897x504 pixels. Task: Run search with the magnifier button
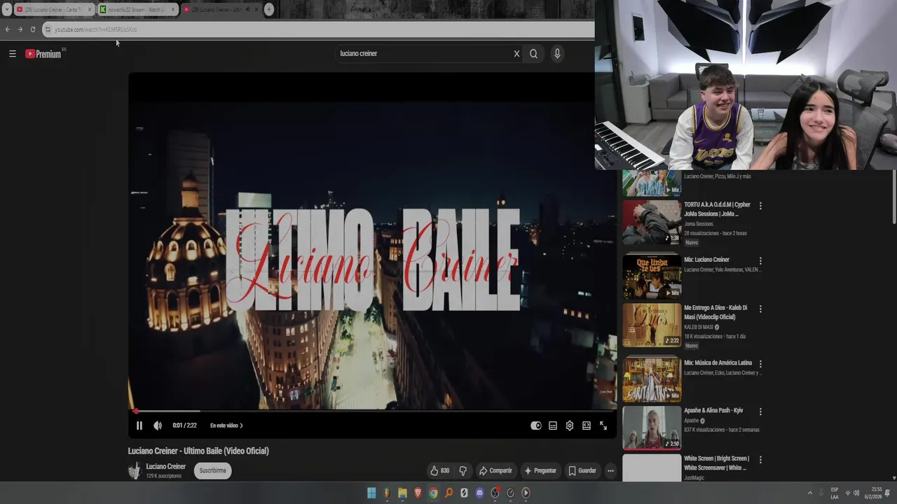[533, 54]
